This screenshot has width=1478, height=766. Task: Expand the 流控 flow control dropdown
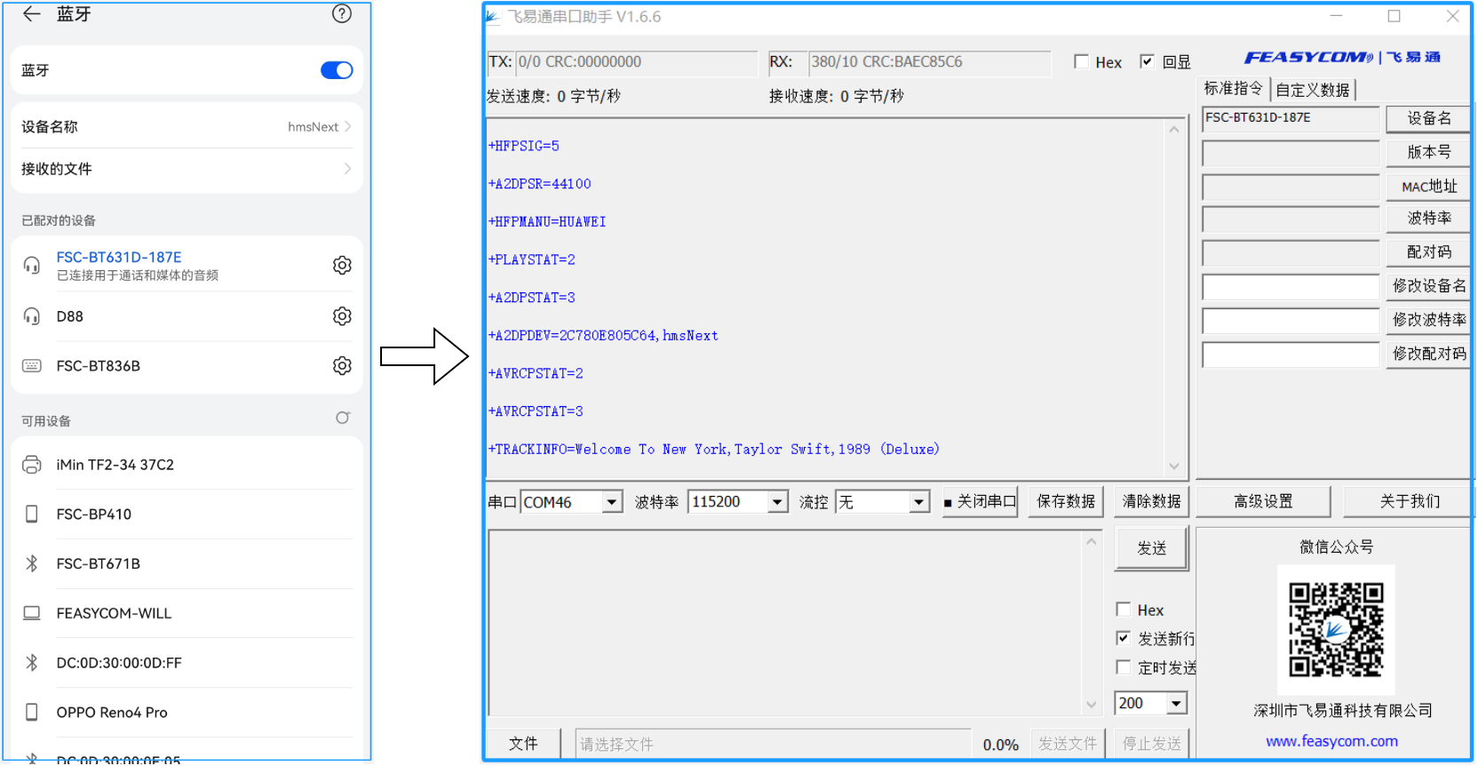(918, 503)
